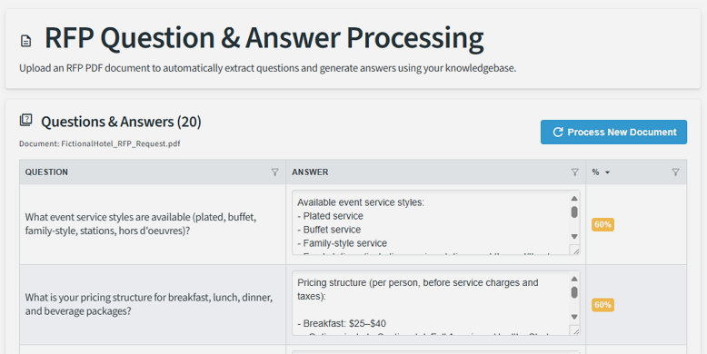Screen dimensions: 707x354
Task: Open the Answer column filter
Action: (x=575, y=172)
